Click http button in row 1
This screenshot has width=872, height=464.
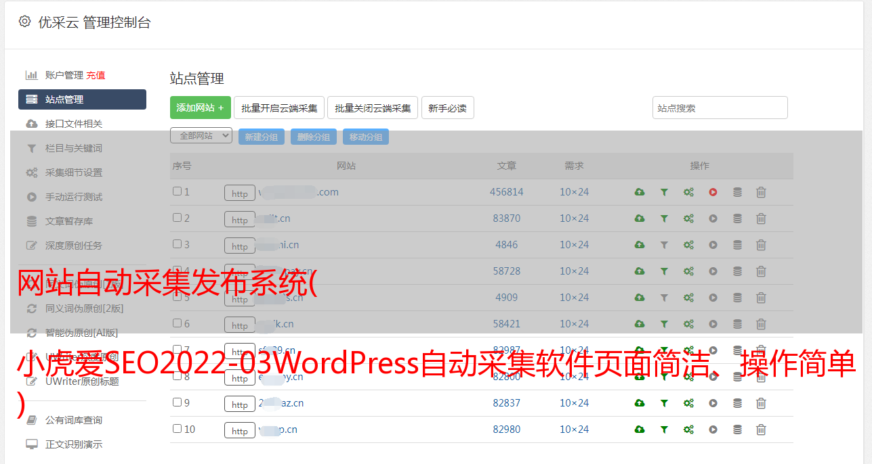[x=240, y=193]
